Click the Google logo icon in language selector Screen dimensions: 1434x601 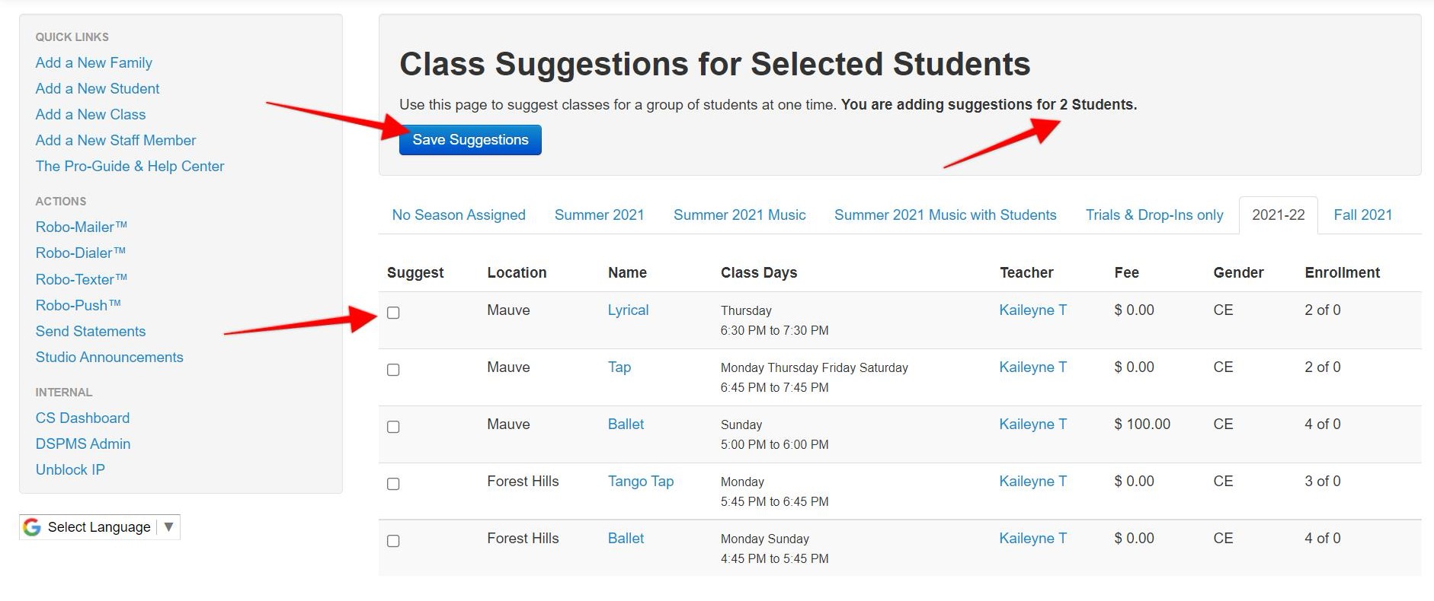(x=32, y=527)
